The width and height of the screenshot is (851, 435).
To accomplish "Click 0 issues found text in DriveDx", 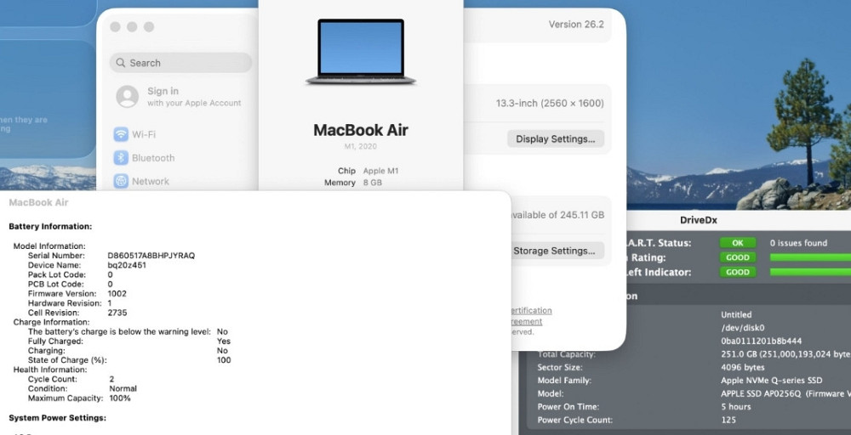I will click(x=798, y=243).
